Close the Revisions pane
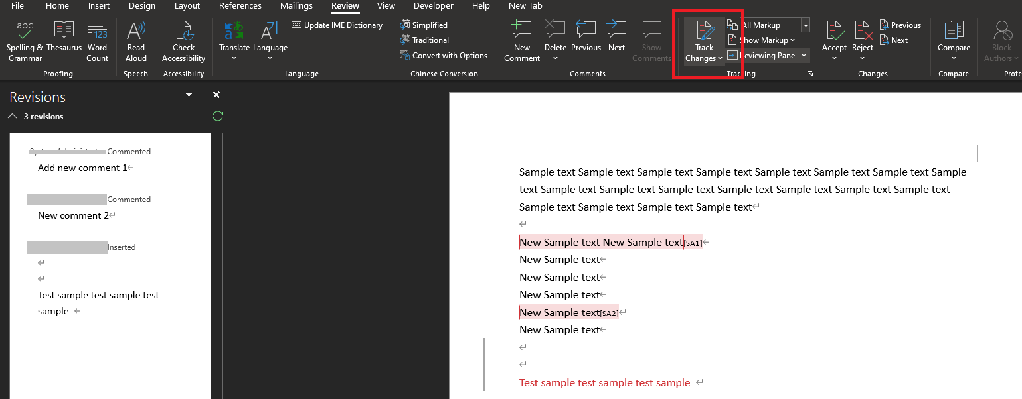This screenshot has height=399, width=1022. [x=216, y=95]
